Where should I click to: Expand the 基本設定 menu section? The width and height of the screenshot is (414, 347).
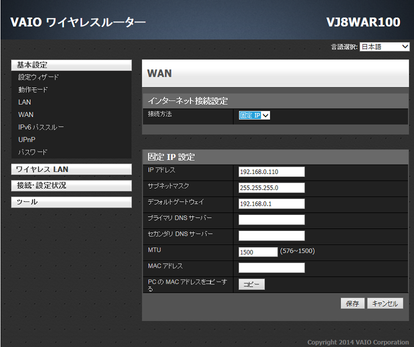pos(71,65)
